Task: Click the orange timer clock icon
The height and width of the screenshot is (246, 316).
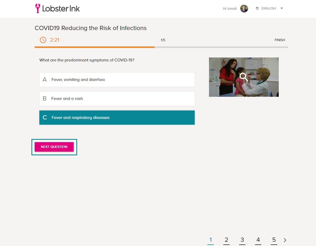Action: click(x=43, y=40)
